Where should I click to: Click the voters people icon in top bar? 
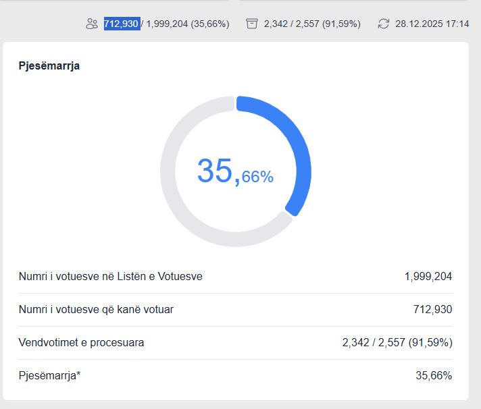[92, 24]
